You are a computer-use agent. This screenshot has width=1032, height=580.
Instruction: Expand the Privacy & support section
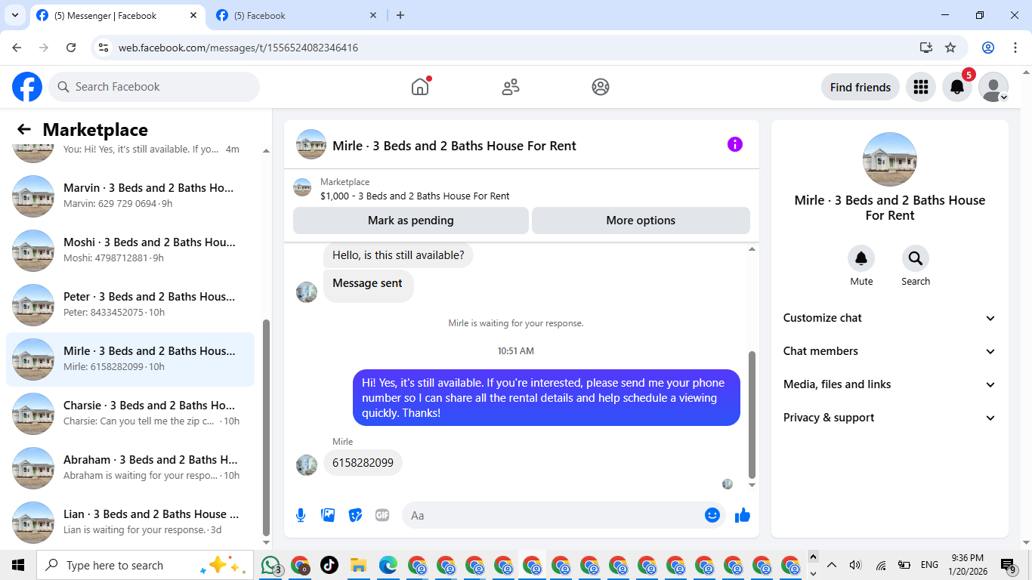[890, 418]
